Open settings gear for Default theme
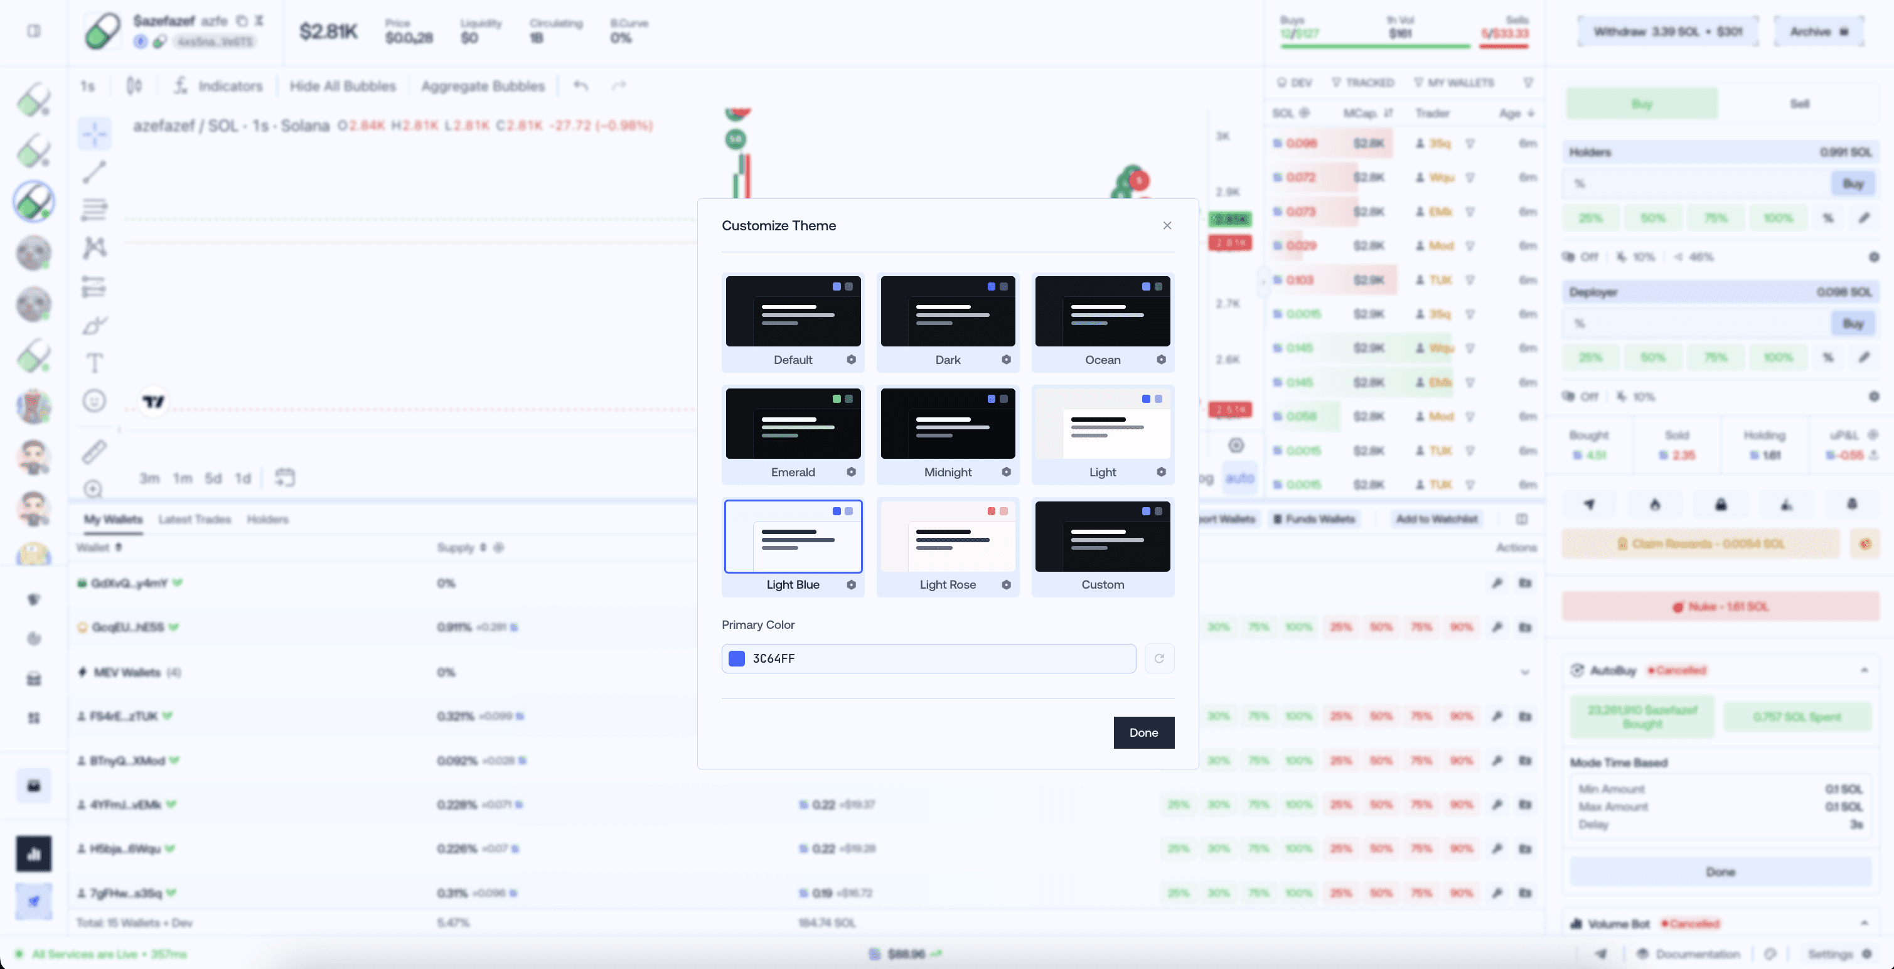1894x969 pixels. (851, 360)
